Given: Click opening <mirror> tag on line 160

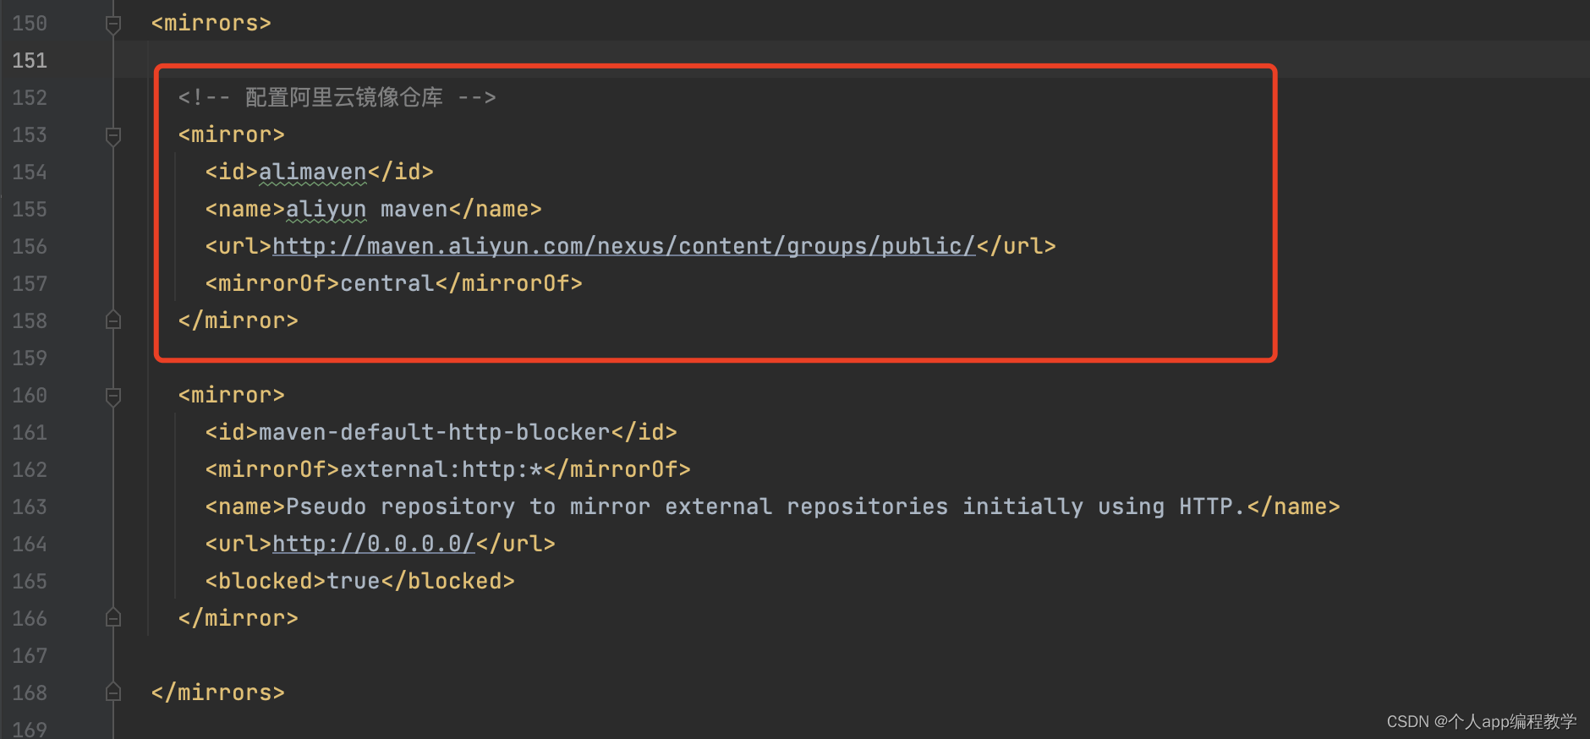Looking at the screenshot, I should (x=232, y=395).
